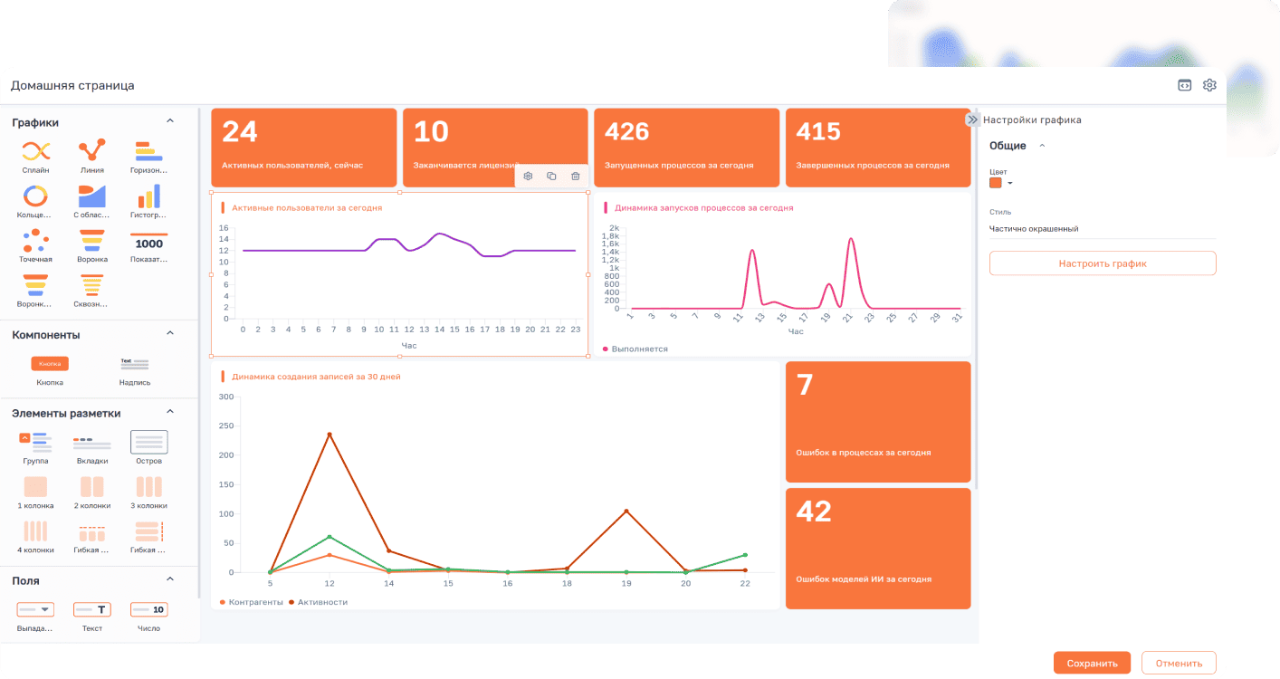
Task: Open widget settings via the gear icon above the chart
Action: [x=528, y=176]
